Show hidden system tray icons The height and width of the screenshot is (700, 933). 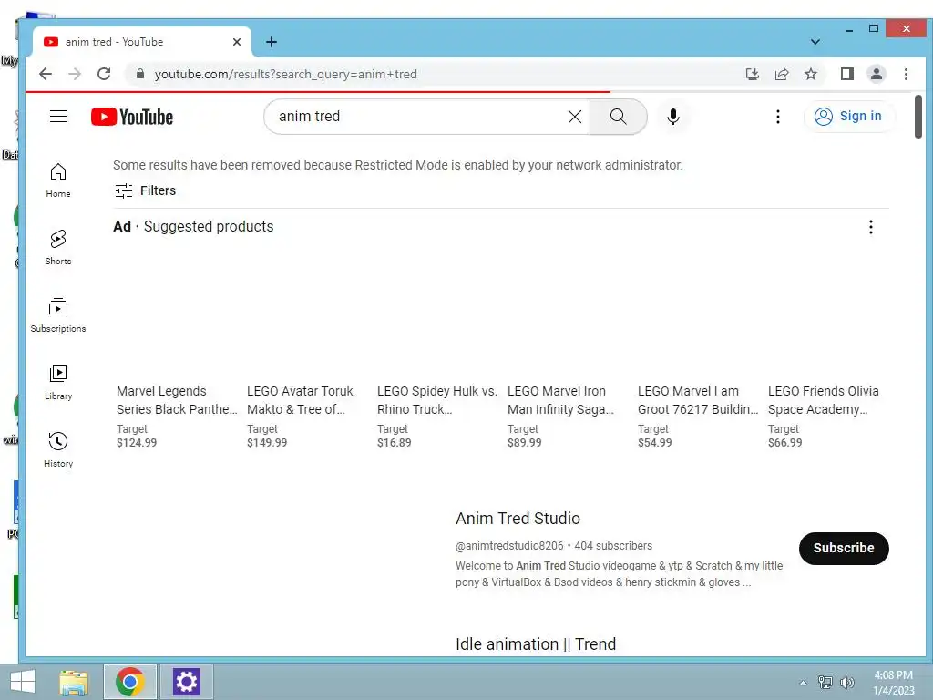pos(804,683)
